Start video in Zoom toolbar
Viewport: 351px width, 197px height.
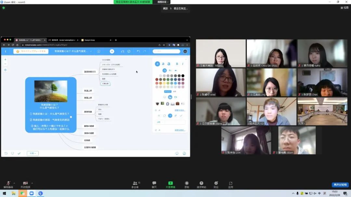(25, 184)
